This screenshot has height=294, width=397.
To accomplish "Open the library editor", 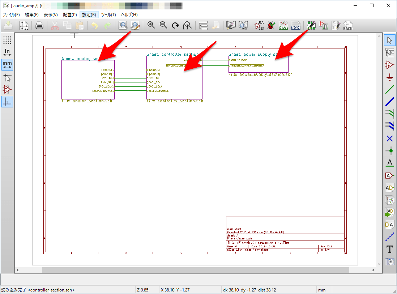I will pos(231,26).
